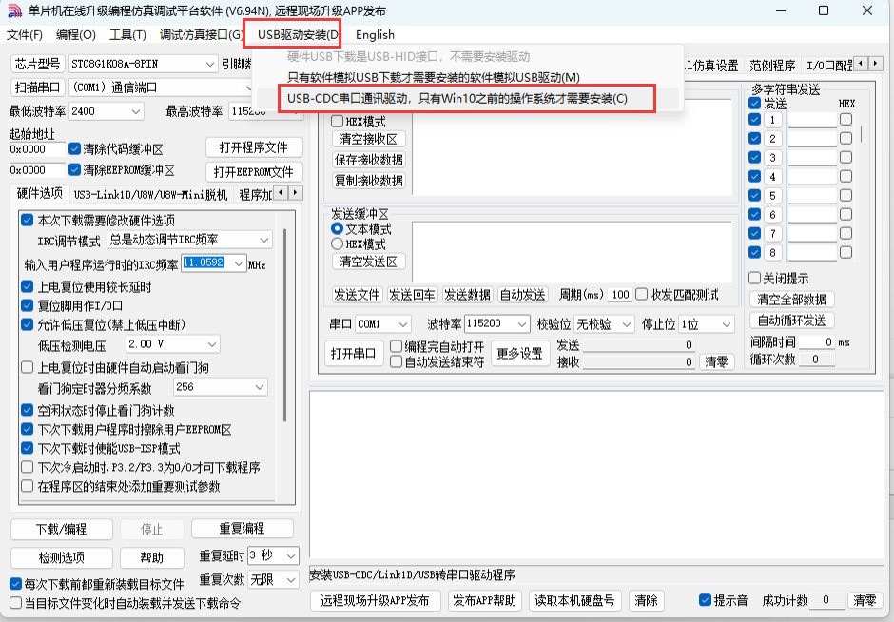Open the 文件(F) menu
The image size is (894, 622).
pos(25,35)
